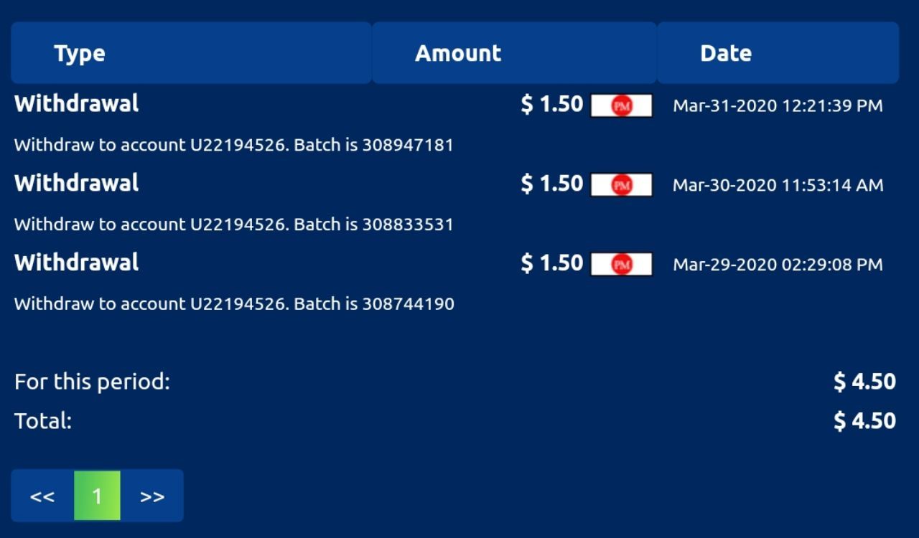The width and height of the screenshot is (919, 538).
Task: Click the 'For this period' $ 4.50 amount
Action: 864,382
